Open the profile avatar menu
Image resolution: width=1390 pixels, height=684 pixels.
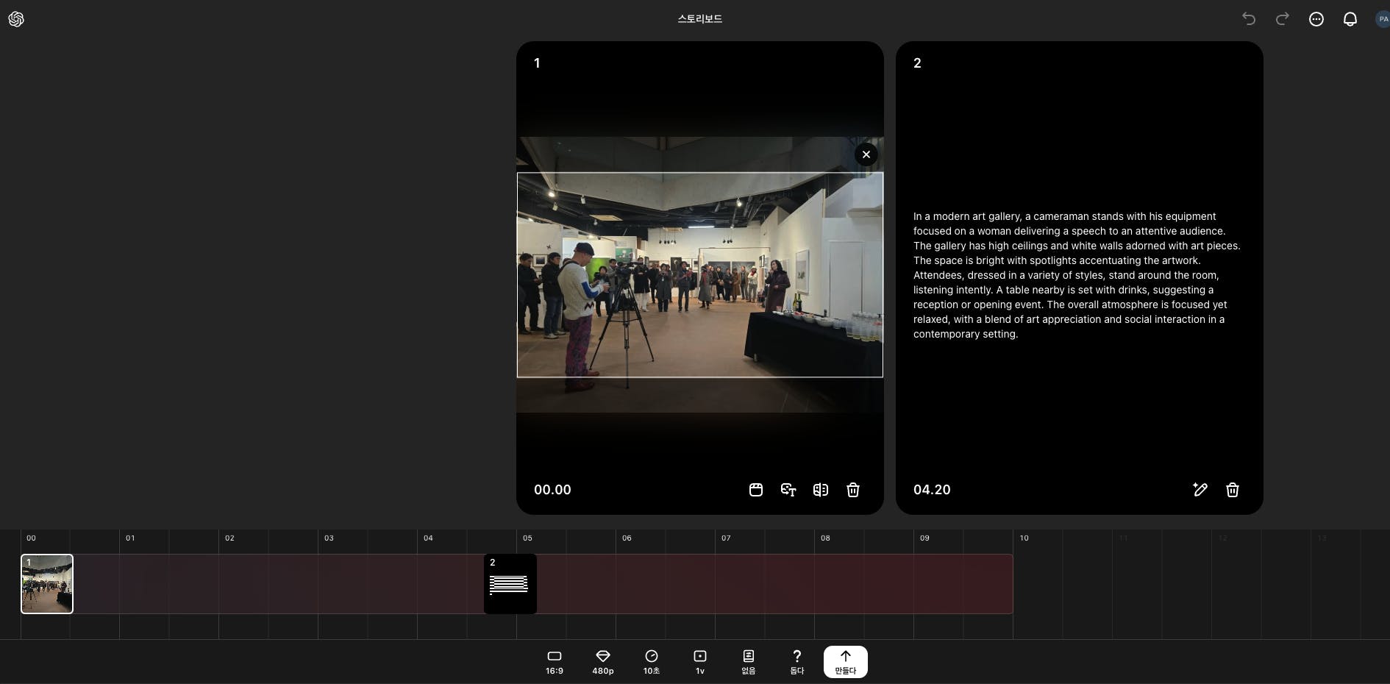[1382, 19]
